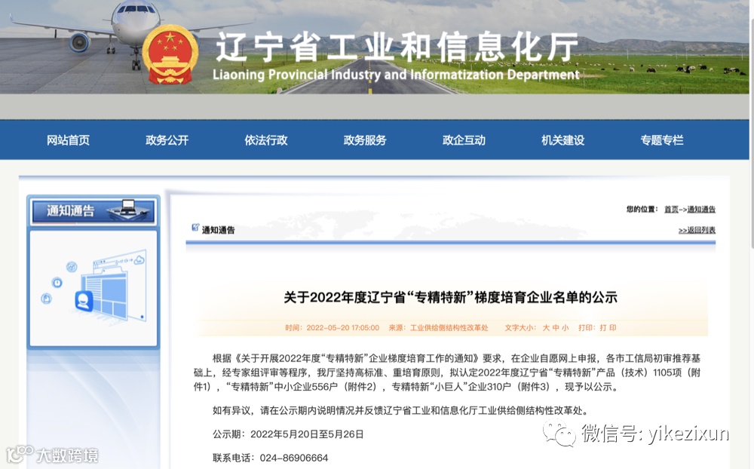754x469 pixels.
Task: Click the 通知通告 breadcrumb link
Action: [701, 210]
